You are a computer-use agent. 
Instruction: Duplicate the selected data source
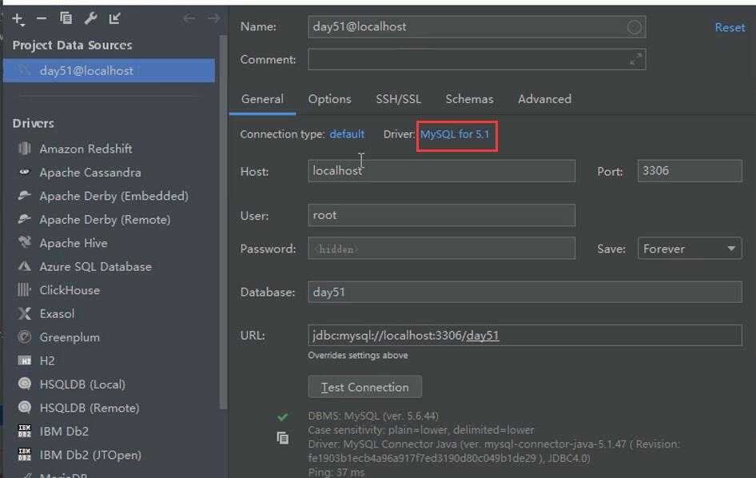coord(66,18)
